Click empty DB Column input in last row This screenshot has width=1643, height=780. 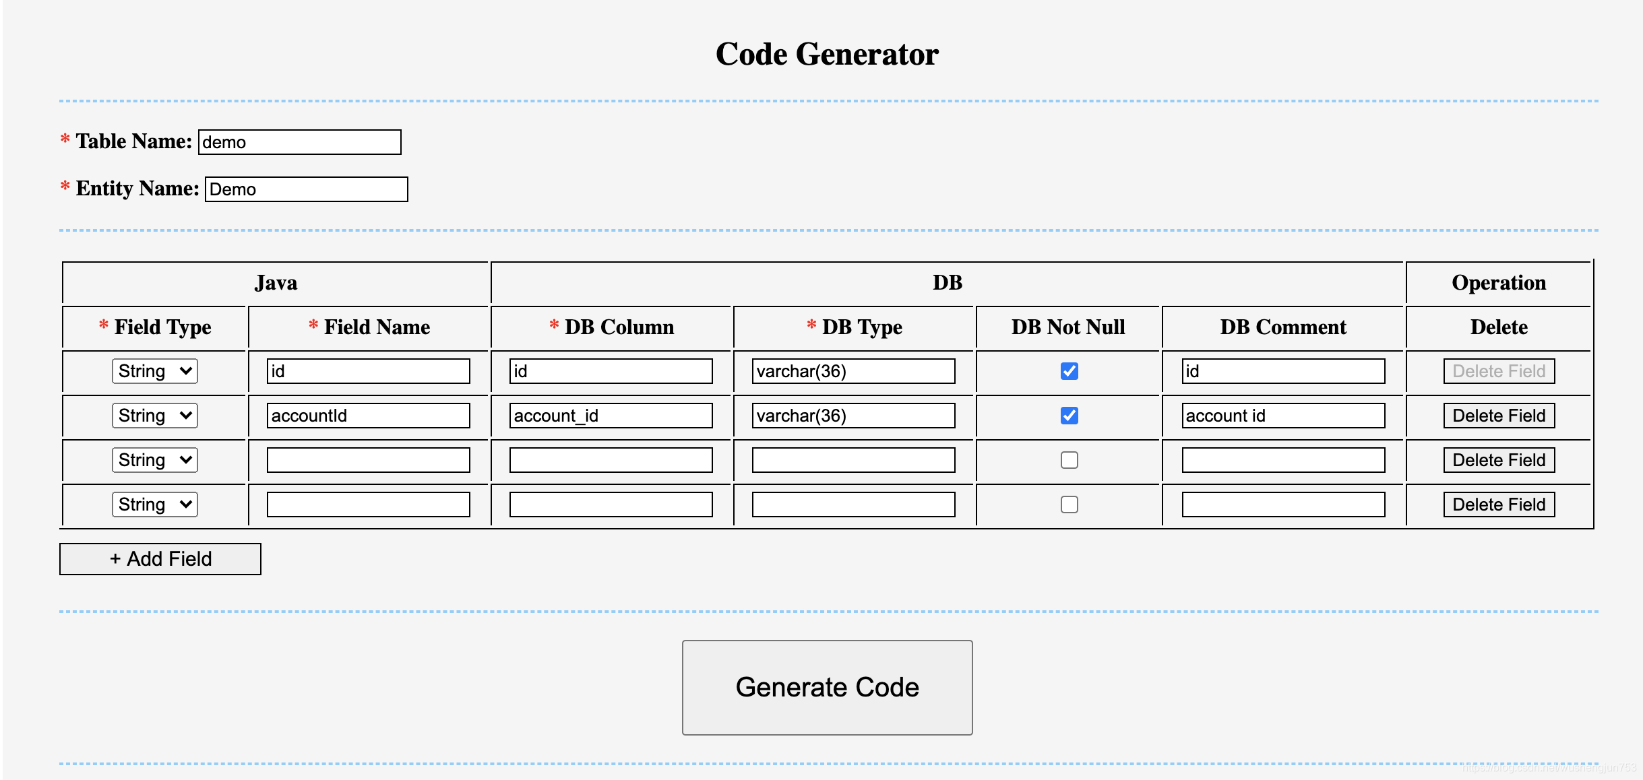click(x=611, y=505)
